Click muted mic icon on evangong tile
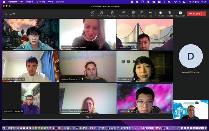Image resolution: width=209 pixels, height=131 pixels. coord(135,47)
